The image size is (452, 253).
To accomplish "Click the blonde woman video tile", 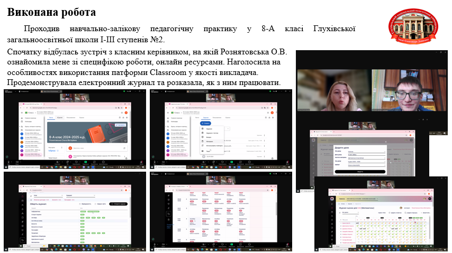I will click(334, 90).
